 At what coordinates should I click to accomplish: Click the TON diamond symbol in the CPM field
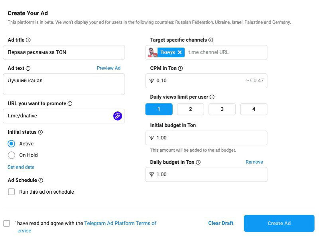click(x=151, y=80)
